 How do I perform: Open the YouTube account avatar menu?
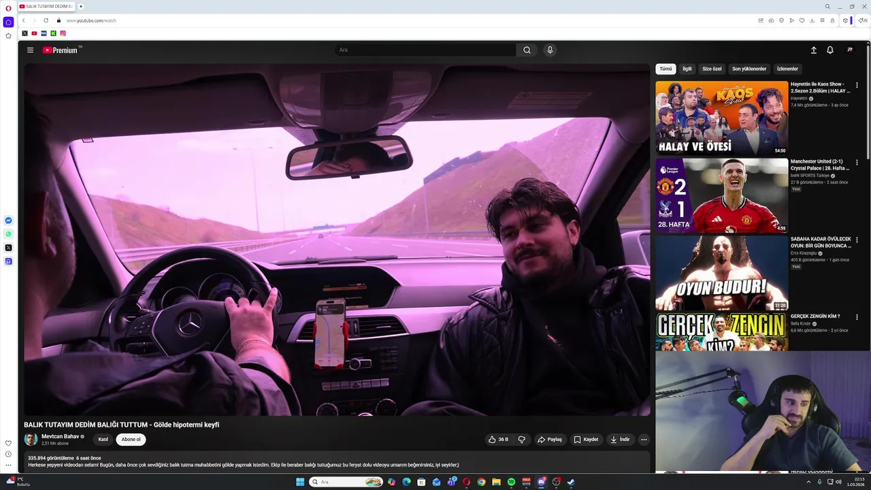click(x=849, y=50)
